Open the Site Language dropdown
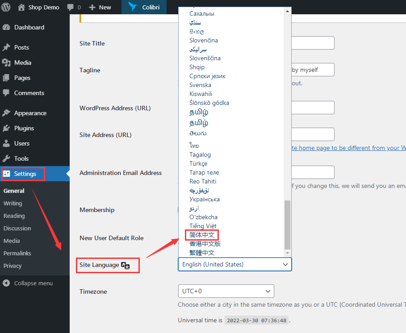Image resolution: width=406 pixels, height=333 pixels. pyautogui.click(x=235, y=264)
